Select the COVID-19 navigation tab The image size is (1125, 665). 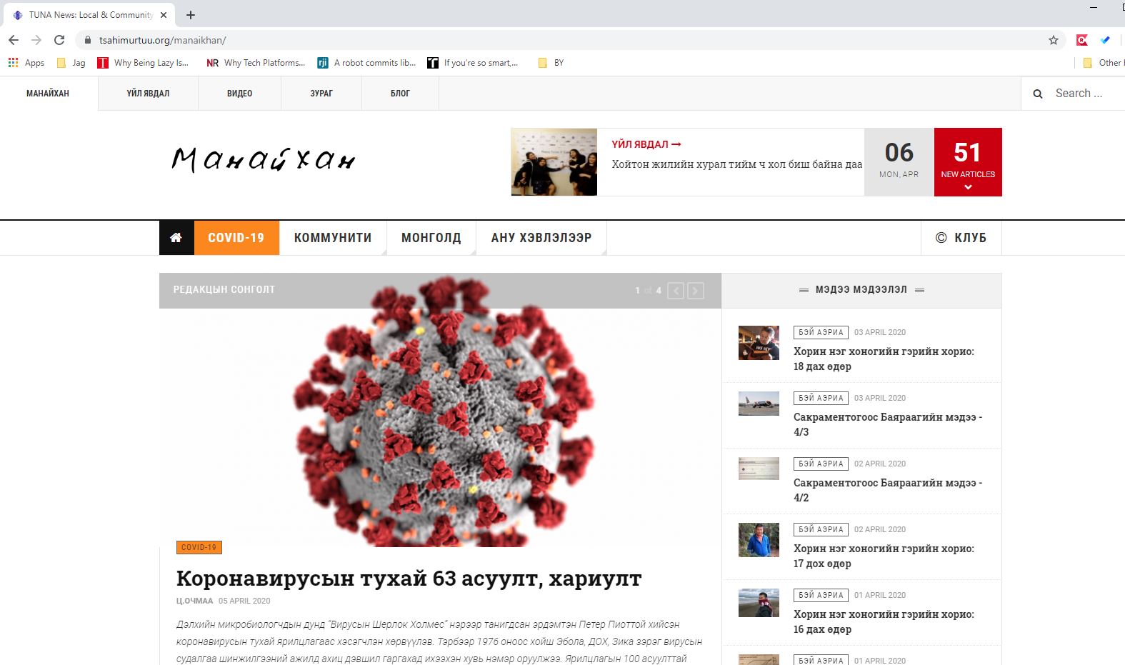pyautogui.click(x=236, y=238)
